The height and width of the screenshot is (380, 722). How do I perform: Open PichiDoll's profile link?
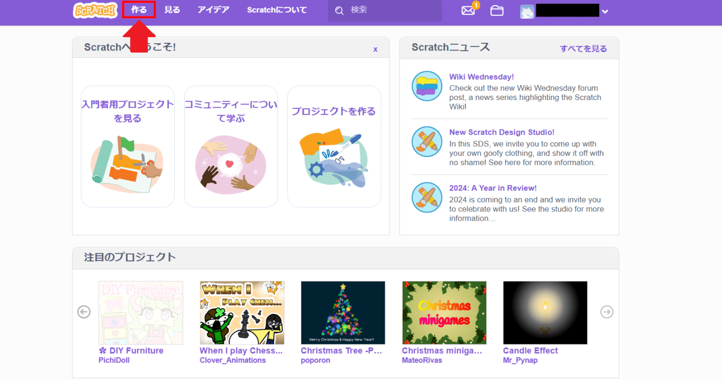[114, 360]
